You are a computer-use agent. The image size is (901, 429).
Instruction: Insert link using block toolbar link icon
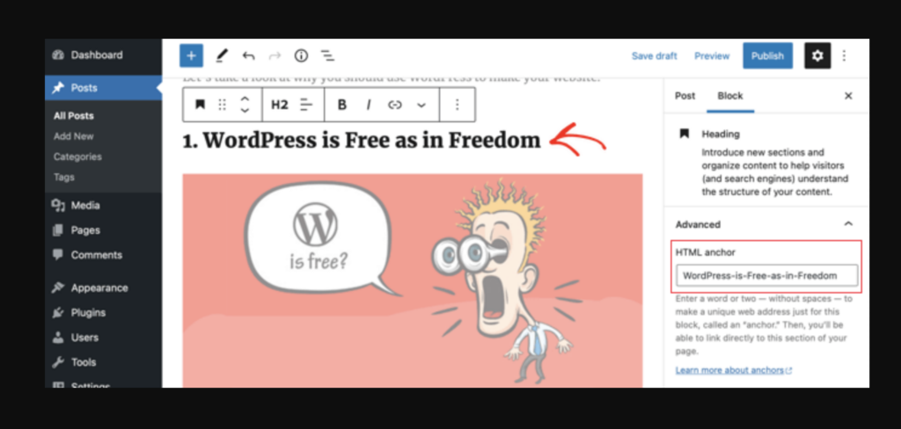(395, 105)
